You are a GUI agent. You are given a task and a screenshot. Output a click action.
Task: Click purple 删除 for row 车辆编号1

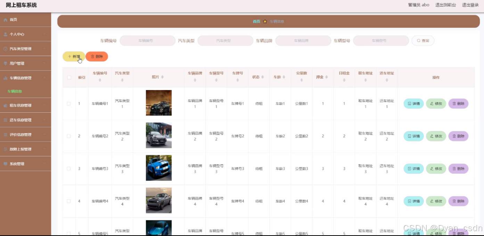coord(458,104)
